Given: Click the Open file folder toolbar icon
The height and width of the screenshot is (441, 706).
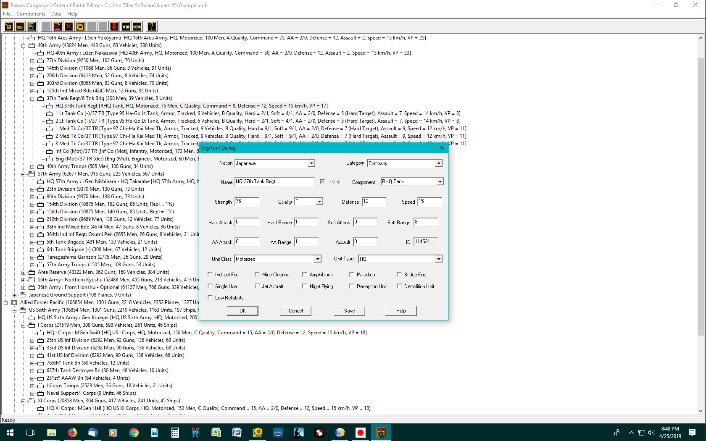Looking at the screenshot, I should click(x=20, y=26).
